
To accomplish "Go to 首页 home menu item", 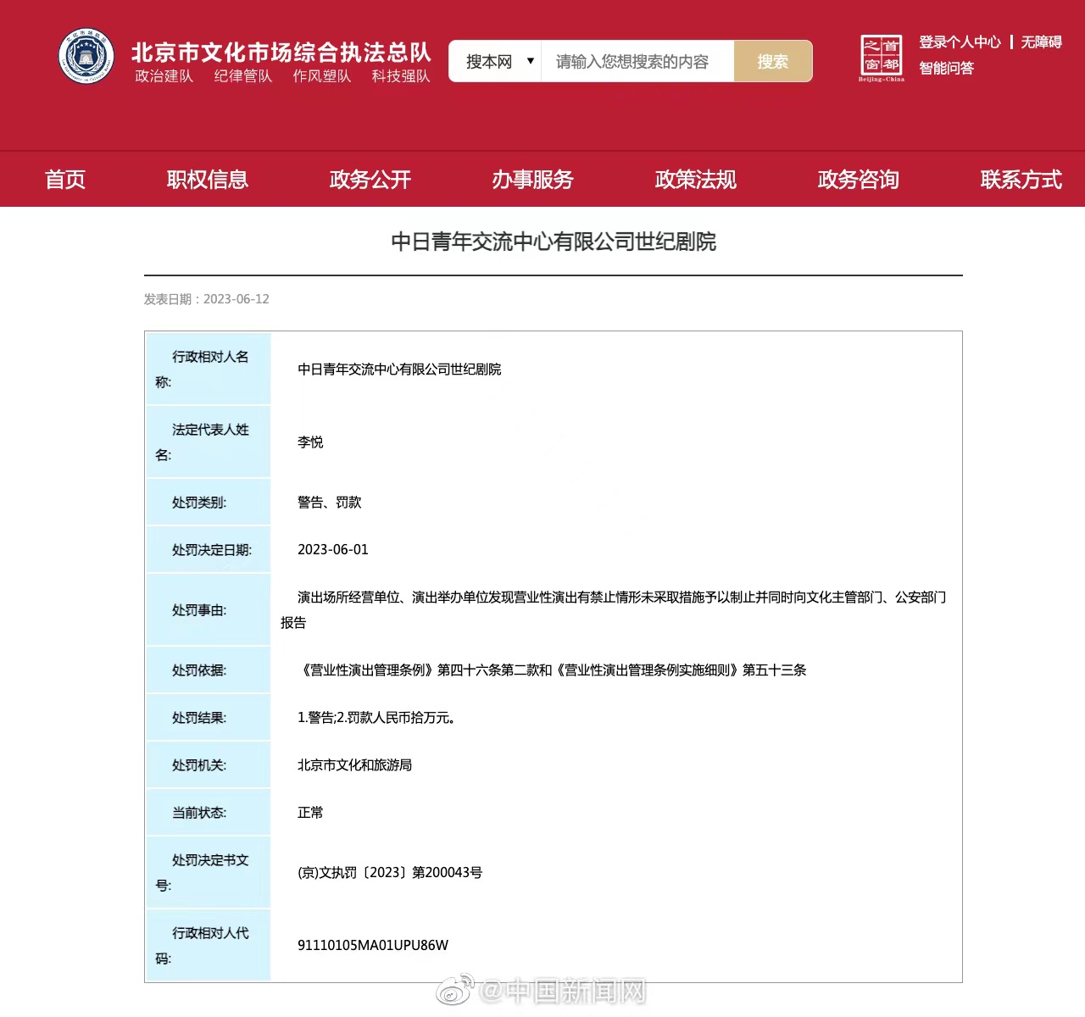I will pos(65,180).
